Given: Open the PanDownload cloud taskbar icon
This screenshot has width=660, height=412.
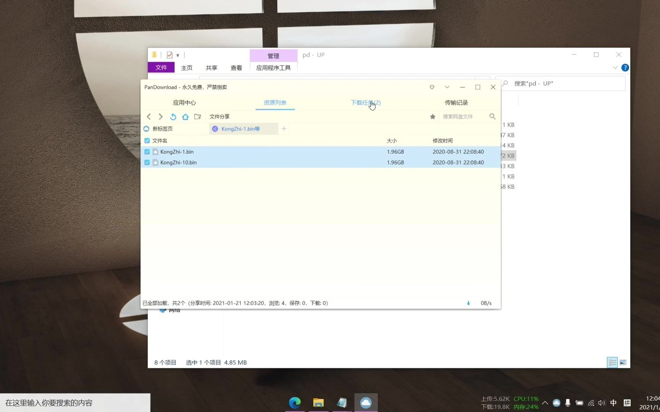Looking at the screenshot, I should (x=366, y=402).
